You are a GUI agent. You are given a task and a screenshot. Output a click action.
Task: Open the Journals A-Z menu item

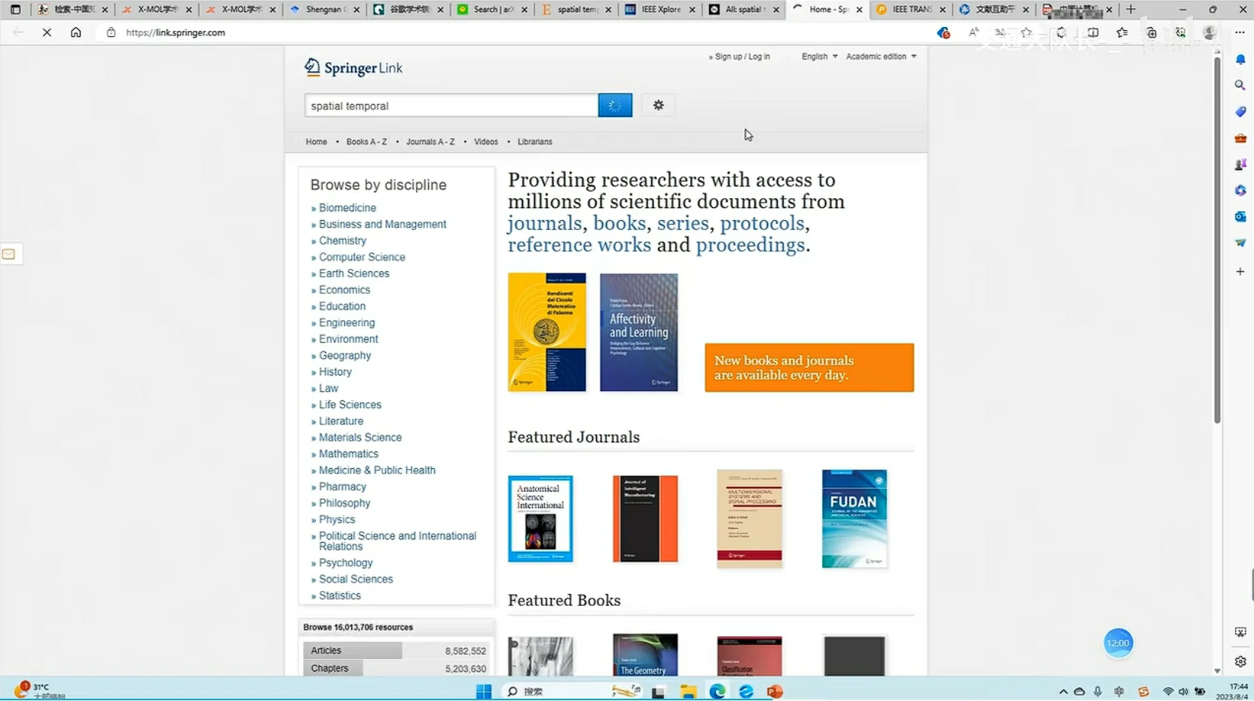[x=430, y=142]
